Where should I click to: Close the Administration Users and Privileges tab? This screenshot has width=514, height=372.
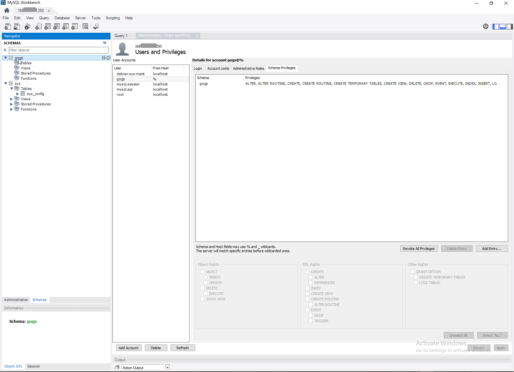point(197,36)
